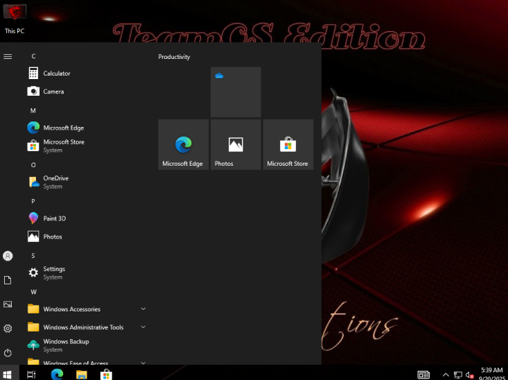This screenshot has width=508, height=380.
Task: Open Microsoft Edge in the app list
Action: 87,128
